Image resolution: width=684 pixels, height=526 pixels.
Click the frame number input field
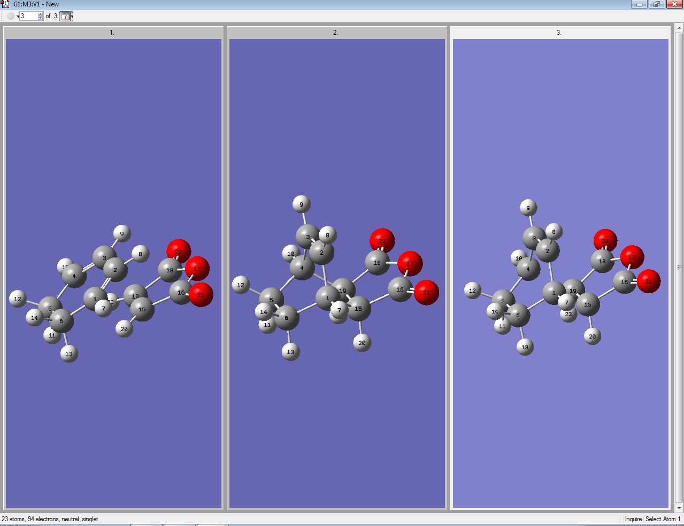28,16
